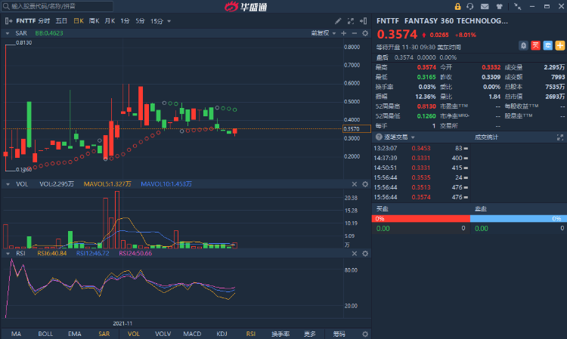Click the help question mark icon

point(379,137)
